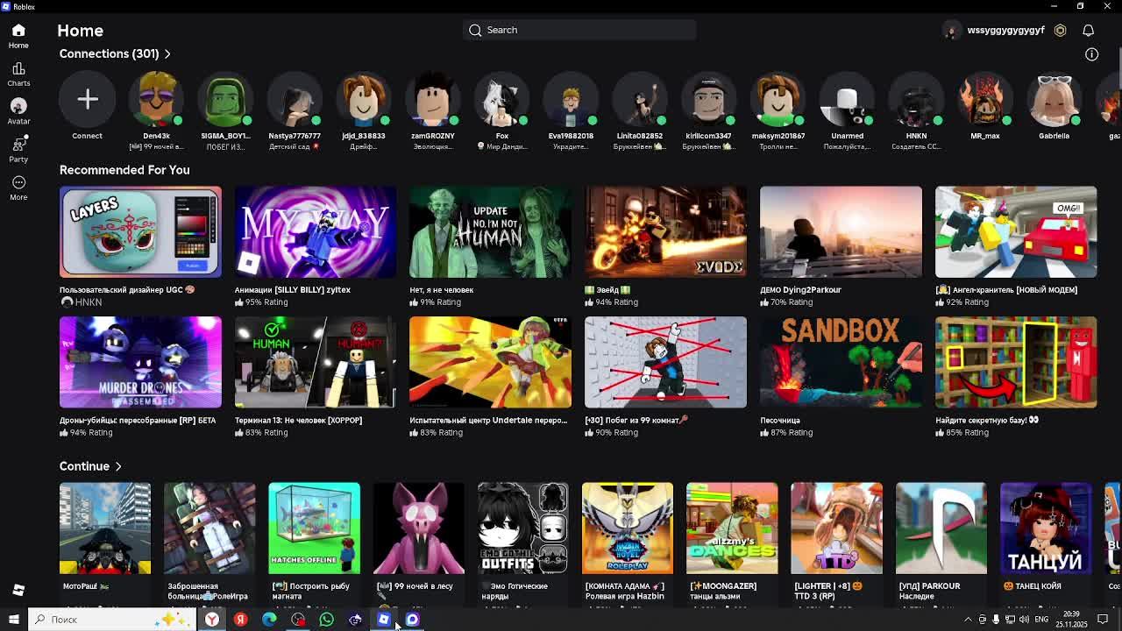
Task: Open the 99 nights in forest thumbnail
Action: (419, 528)
